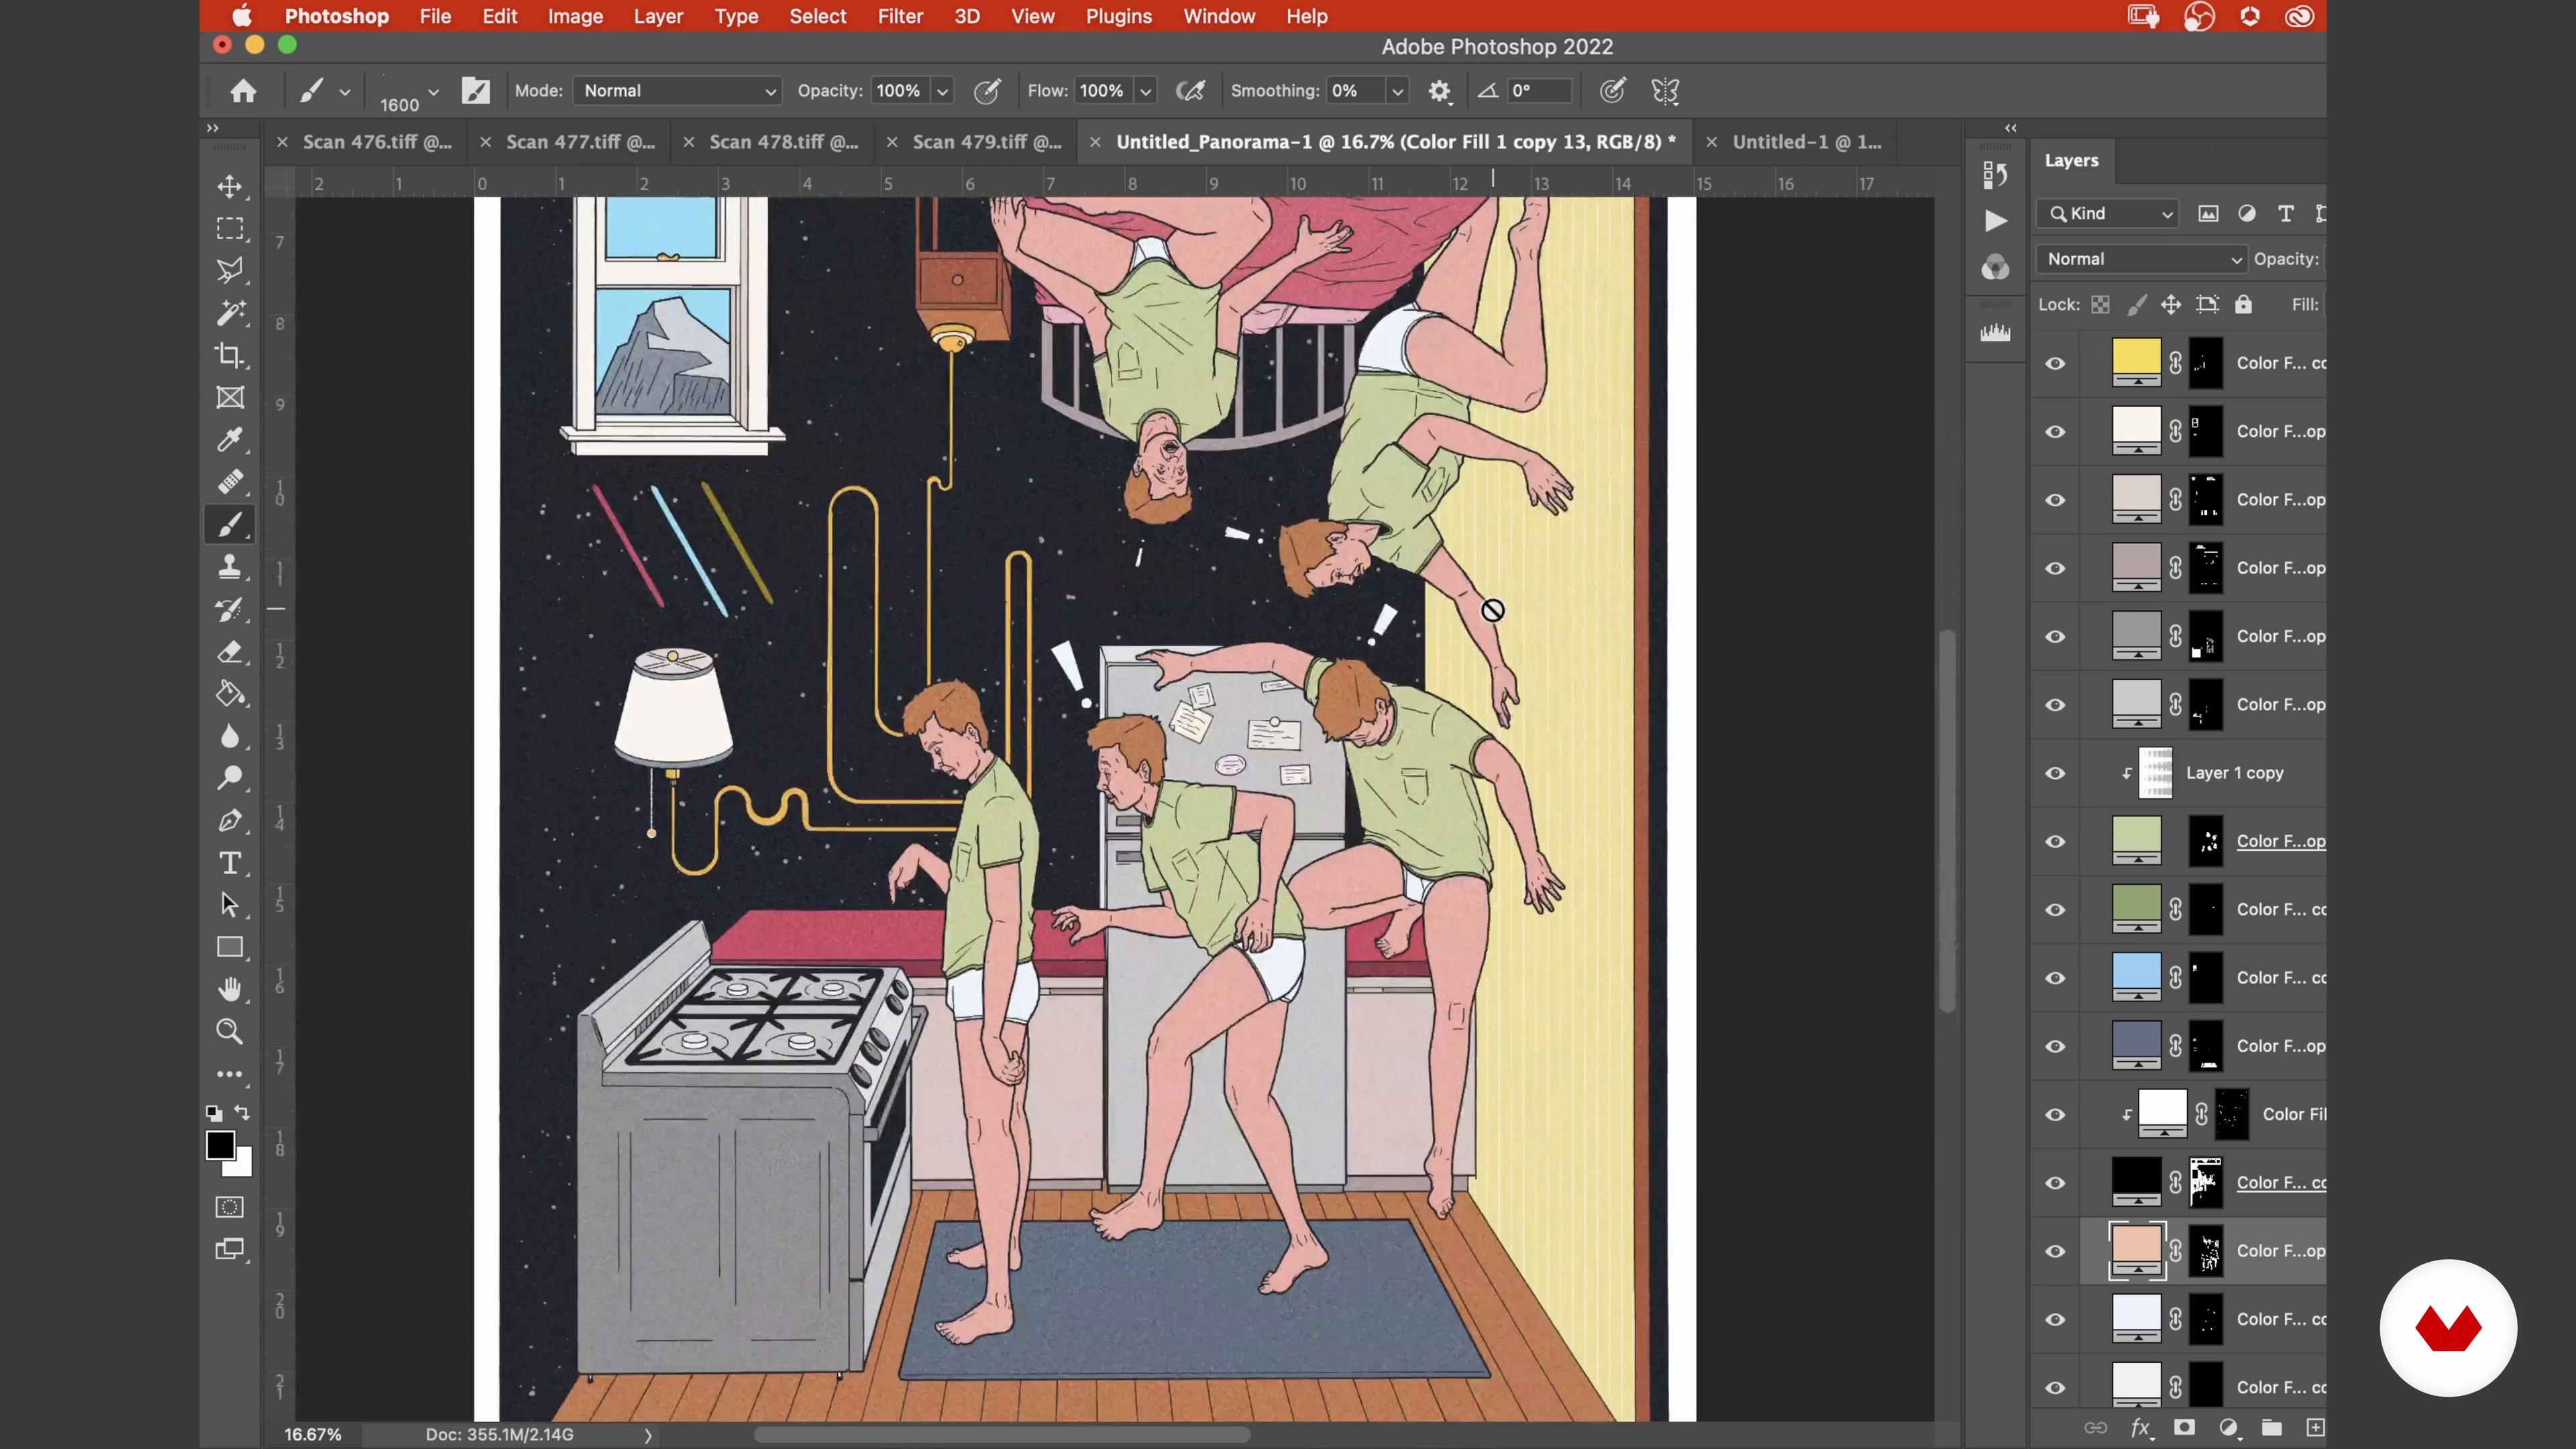The height and width of the screenshot is (1449, 2576).
Task: Choose the Clone Stamp tool
Action: tap(230, 567)
